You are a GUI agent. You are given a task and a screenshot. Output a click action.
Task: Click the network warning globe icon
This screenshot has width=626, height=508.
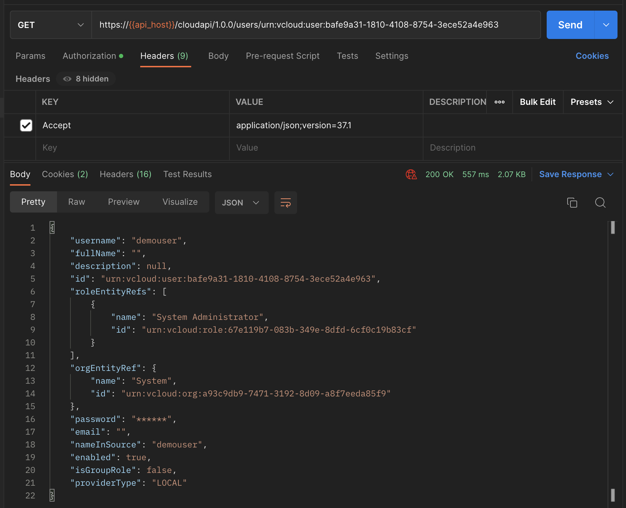tap(411, 174)
